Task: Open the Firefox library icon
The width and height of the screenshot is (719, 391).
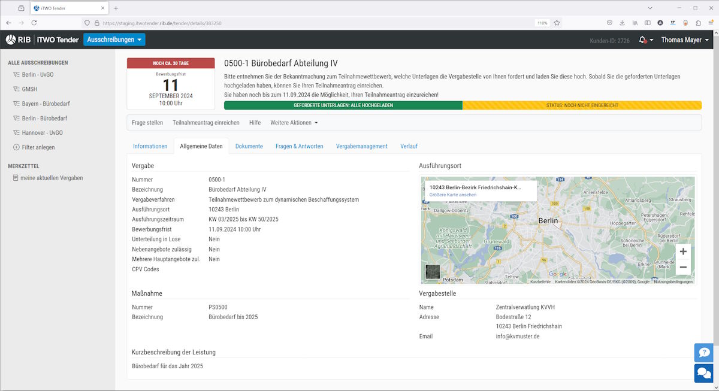Action: pos(635,23)
